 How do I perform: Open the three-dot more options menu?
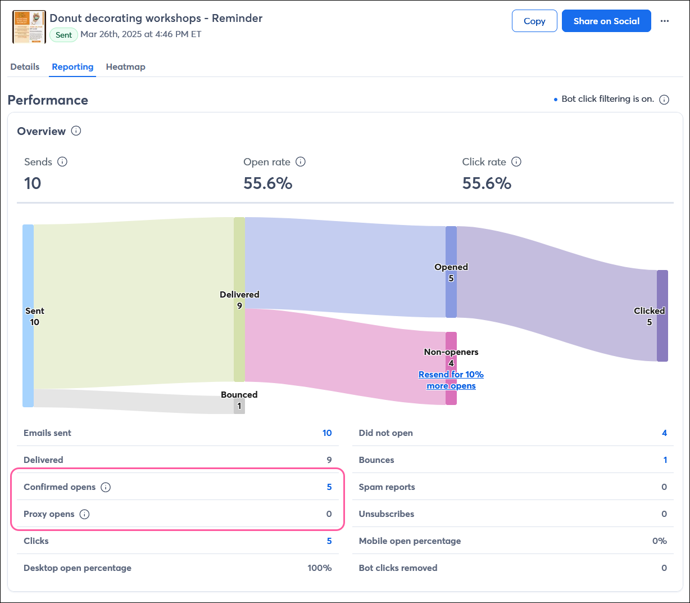click(x=665, y=21)
